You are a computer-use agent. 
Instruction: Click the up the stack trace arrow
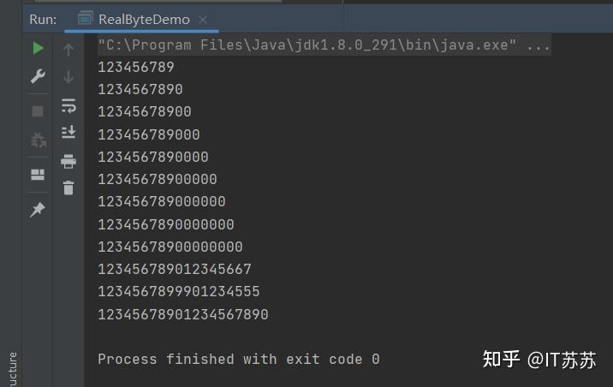(68, 50)
